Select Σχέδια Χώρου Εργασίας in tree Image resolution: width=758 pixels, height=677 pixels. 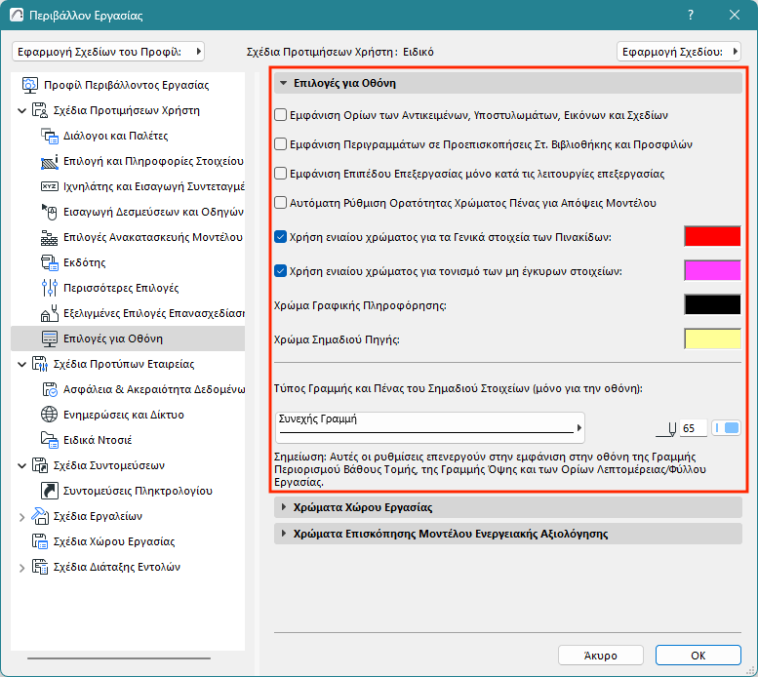tap(114, 541)
